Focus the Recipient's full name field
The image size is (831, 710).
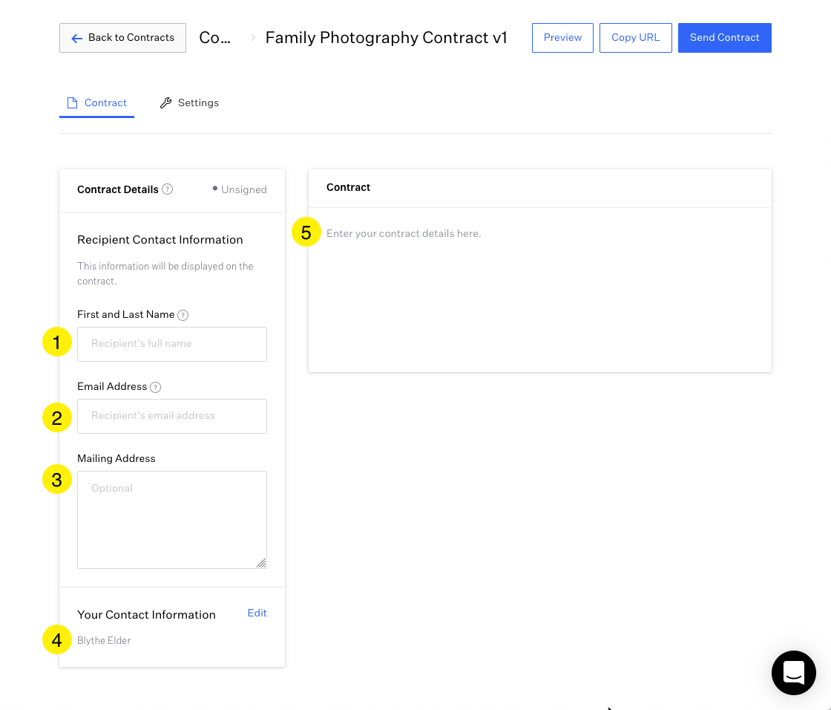coord(171,344)
